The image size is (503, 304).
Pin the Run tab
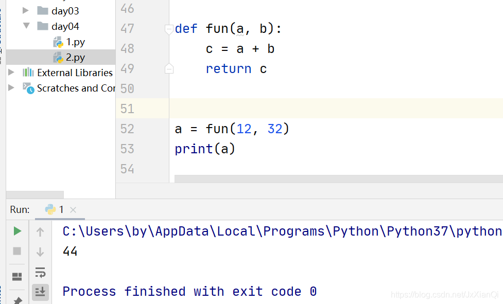click(18, 300)
